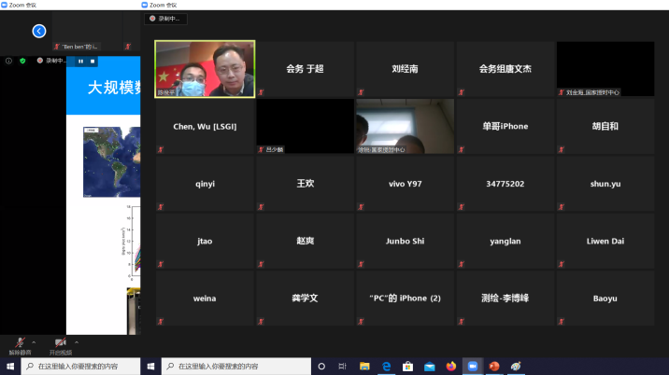This screenshot has width=669, height=375.
Task: Click the world map image on the shared slide
Action: 101,162
